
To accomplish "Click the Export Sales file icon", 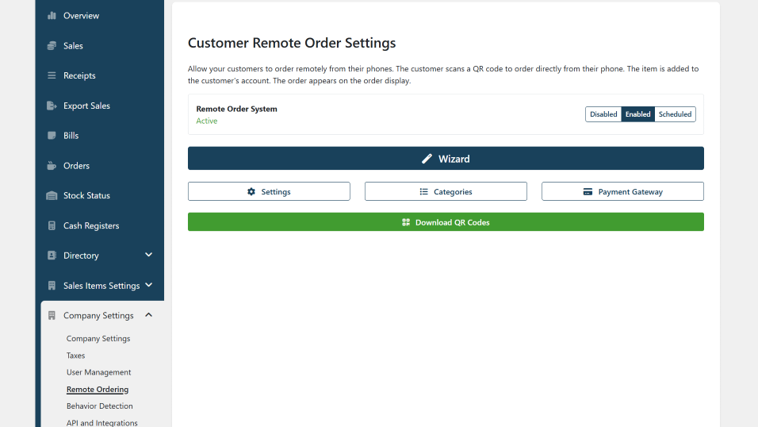I will point(52,106).
